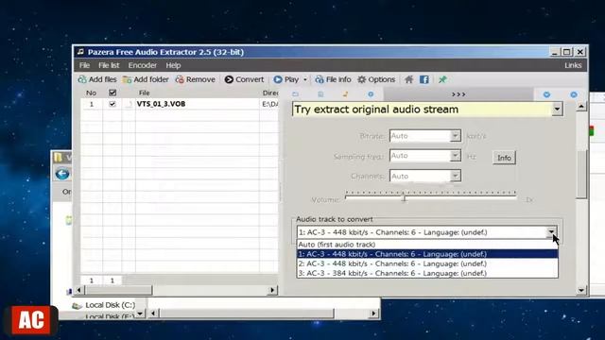Screen dimensions: 605x340
Task: Open the Encoder menu
Action: (143, 65)
